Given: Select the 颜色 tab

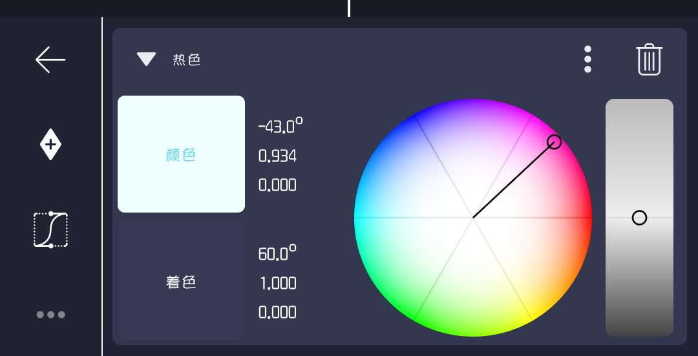Looking at the screenshot, I should [x=181, y=154].
